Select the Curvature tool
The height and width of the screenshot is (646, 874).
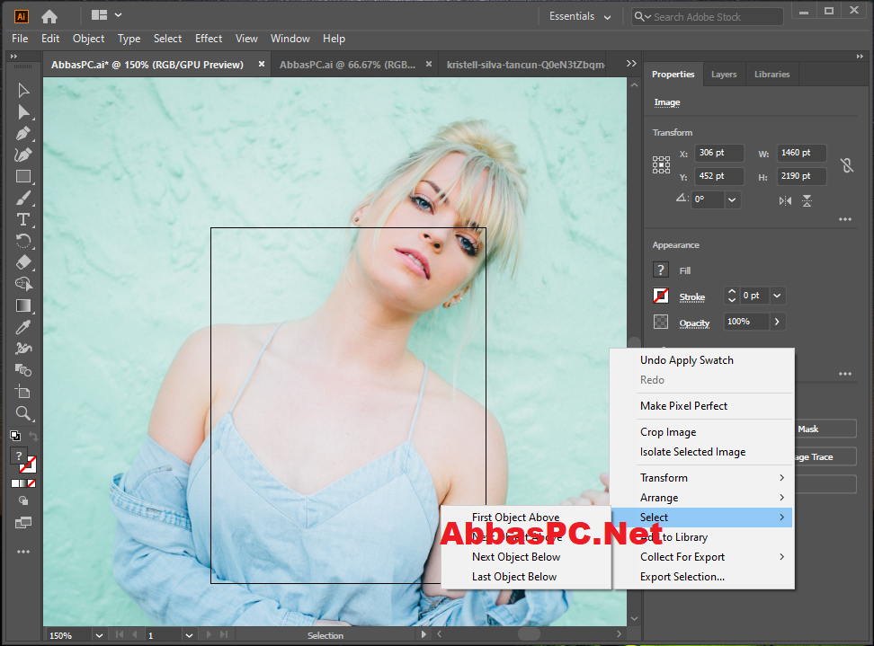pyautogui.click(x=22, y=155)
